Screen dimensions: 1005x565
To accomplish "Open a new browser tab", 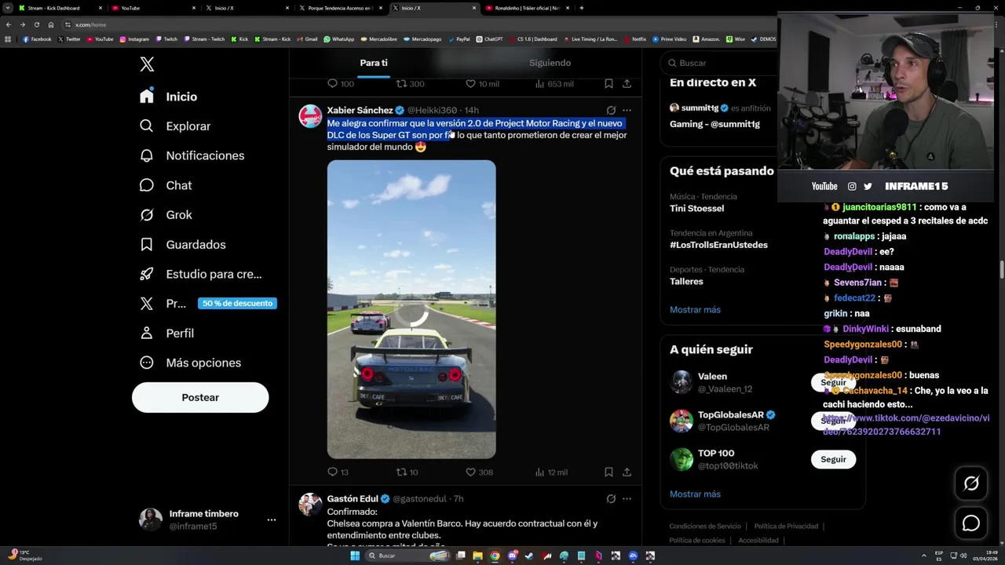I will (581, 8).
